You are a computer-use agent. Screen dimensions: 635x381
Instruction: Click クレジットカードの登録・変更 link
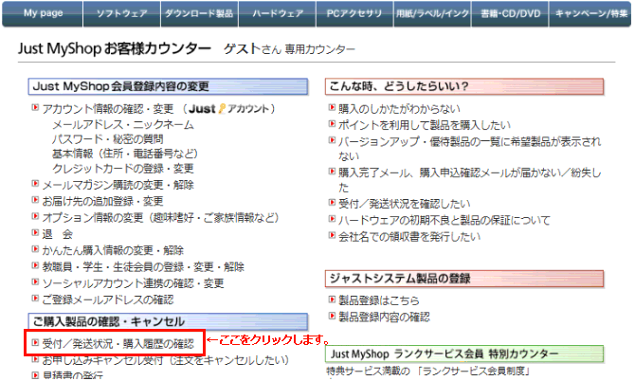(123, 169)
